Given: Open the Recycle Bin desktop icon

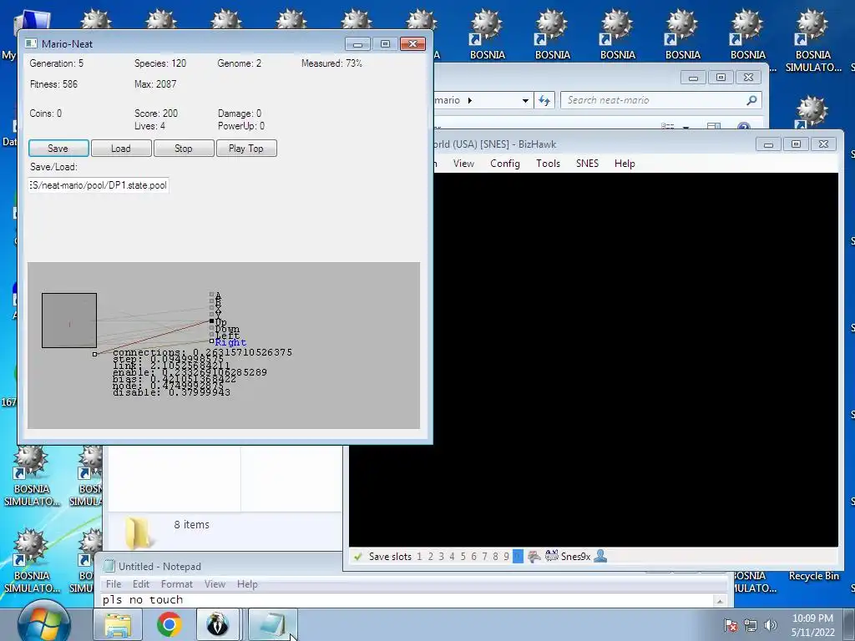Looking at the screenshot, I should point(813,576).
